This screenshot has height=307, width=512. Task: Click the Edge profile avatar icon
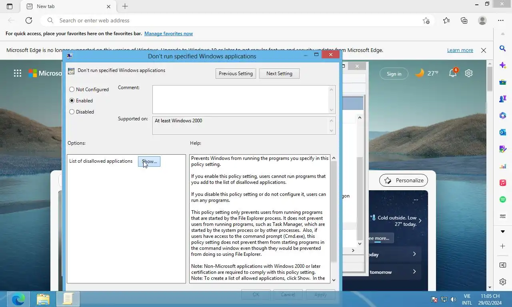point(482,20)
